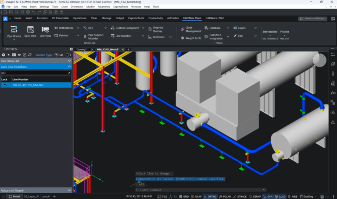337x199 pixels.
Task: Click the Enter command input line
Action: (x=201, y=190)
